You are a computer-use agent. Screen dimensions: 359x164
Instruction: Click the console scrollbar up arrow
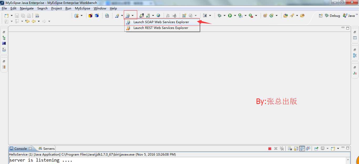point(348,160)
